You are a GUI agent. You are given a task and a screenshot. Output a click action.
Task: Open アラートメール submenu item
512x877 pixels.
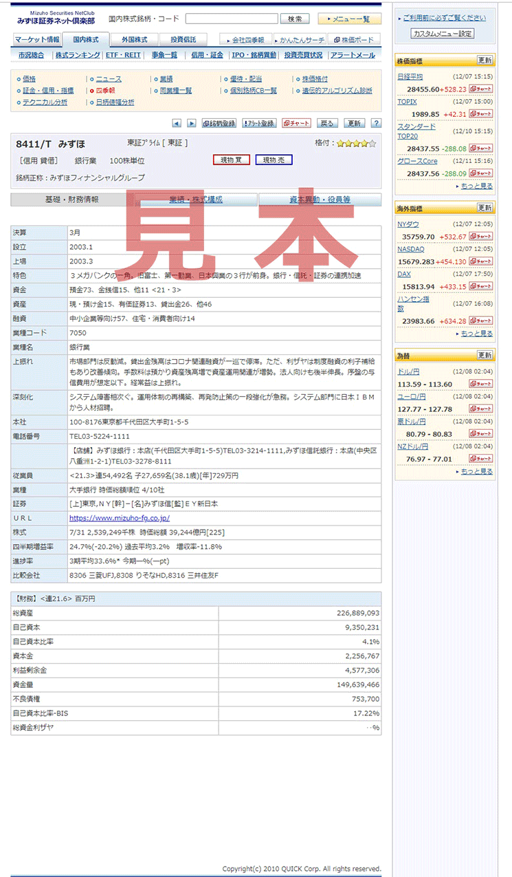pyautogui.click(x=353, y=55)
